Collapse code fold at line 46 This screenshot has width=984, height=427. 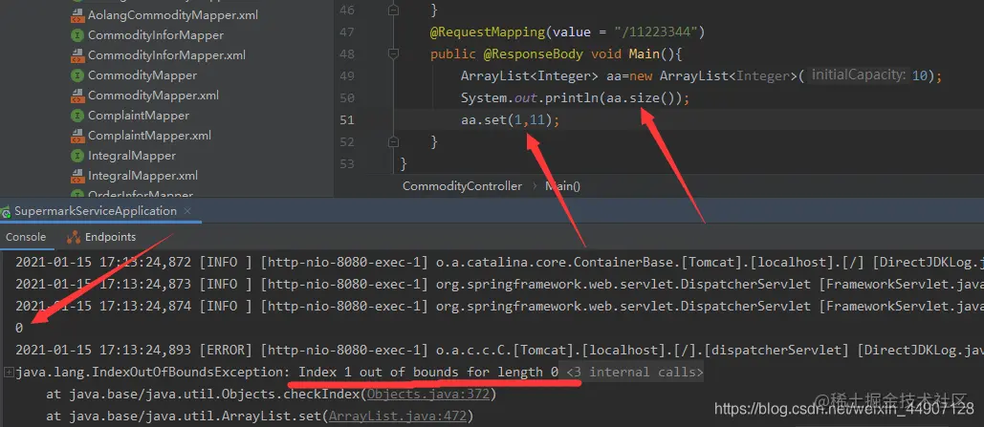[393, 11]
